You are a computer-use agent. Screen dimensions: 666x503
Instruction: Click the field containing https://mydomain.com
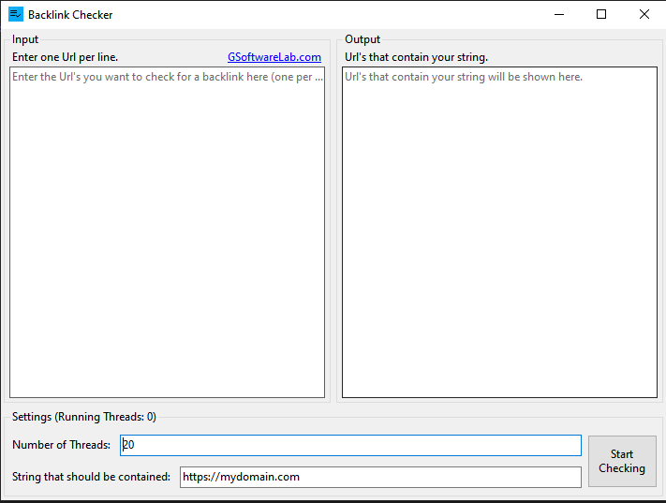(x=380, y=477)
